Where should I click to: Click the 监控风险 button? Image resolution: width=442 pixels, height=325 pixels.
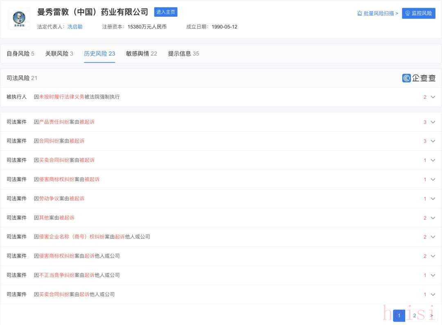point(418,13)
